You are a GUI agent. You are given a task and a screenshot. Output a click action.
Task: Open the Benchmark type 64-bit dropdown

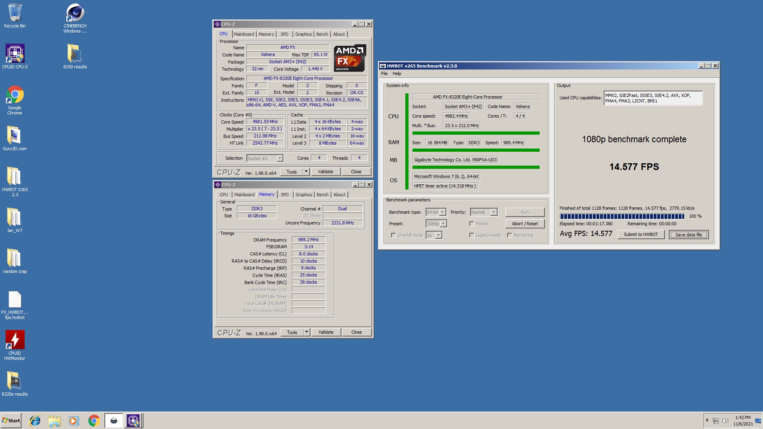click(436, 212)
